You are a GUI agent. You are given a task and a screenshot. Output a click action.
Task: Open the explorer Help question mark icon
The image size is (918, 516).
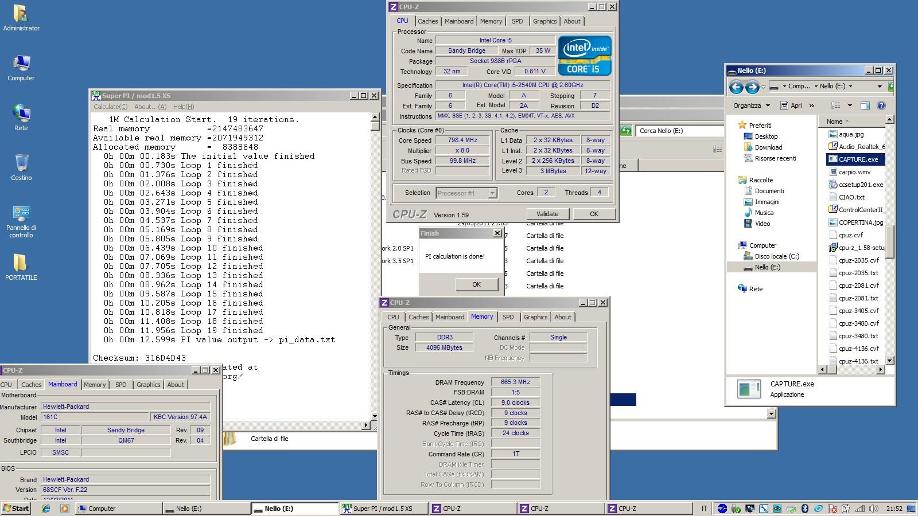(881, 105)
